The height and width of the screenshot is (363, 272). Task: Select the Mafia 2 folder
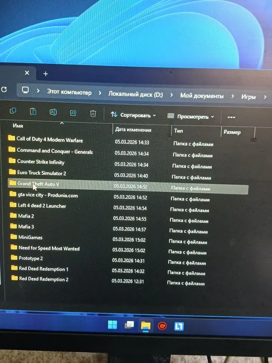[x=26, y=216]
